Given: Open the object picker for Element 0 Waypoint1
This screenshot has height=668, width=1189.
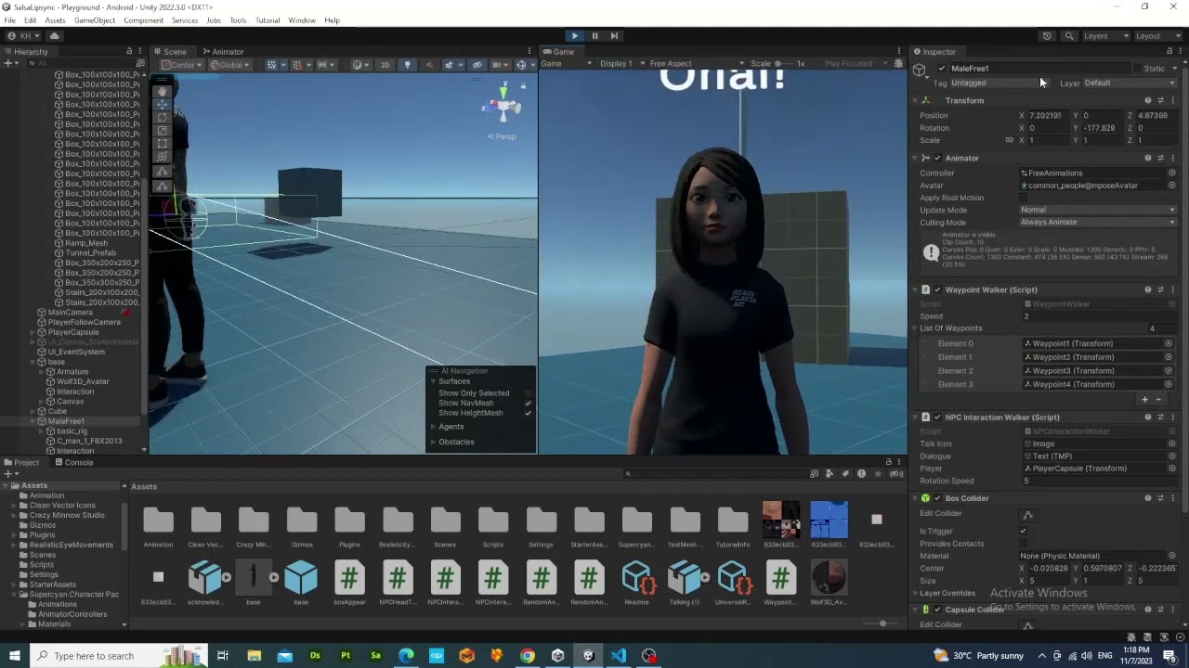Looking at the screenshot, I should click(x=1169, y=344).
